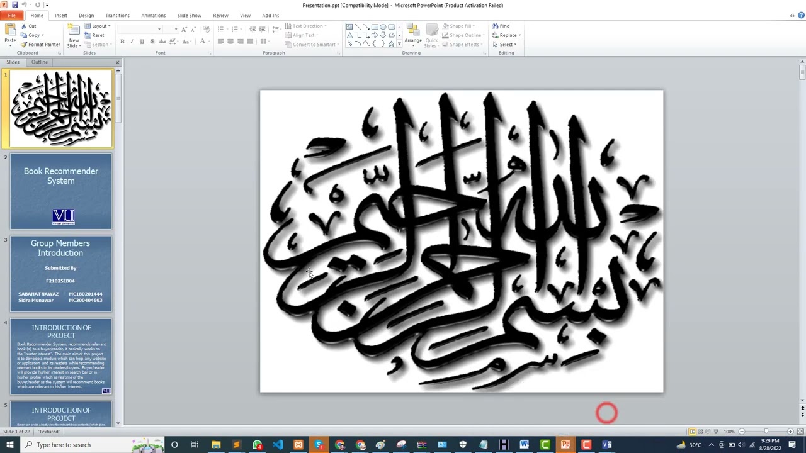The image size is (806, 453).
Task: Open Copy dropdown arrow
Action: coord(42,35)
